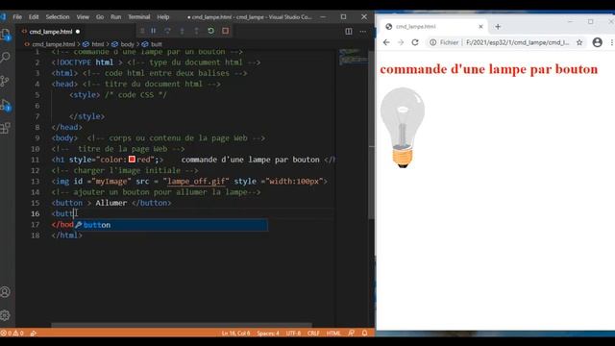This screenshot has height=346, width=615.
Task: Open the Explorer view in activity bar
Action: pyautogui.click(x=6, y=36)
